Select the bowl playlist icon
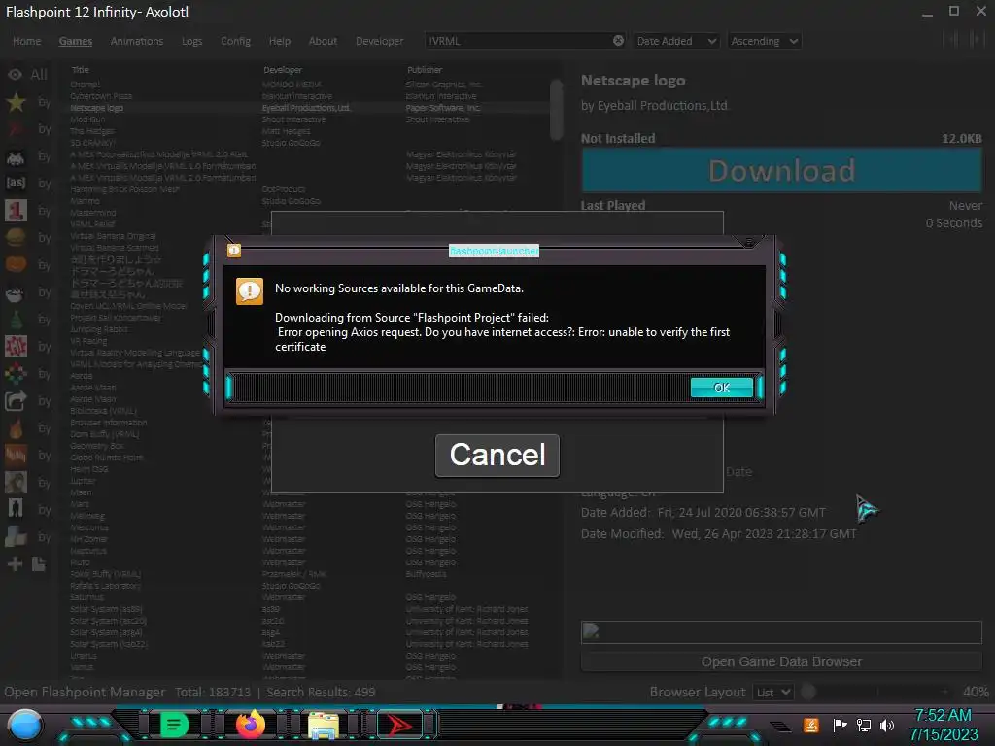 16,292
